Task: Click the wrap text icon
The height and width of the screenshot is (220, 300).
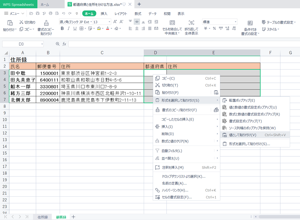Action: pos(191,23)
